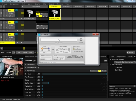The height and width of the screenshot is (101, 136).
Task: Toggle the sync checkbox in Wormhole2
Action: pyautogui.click(x=47, y=53)
